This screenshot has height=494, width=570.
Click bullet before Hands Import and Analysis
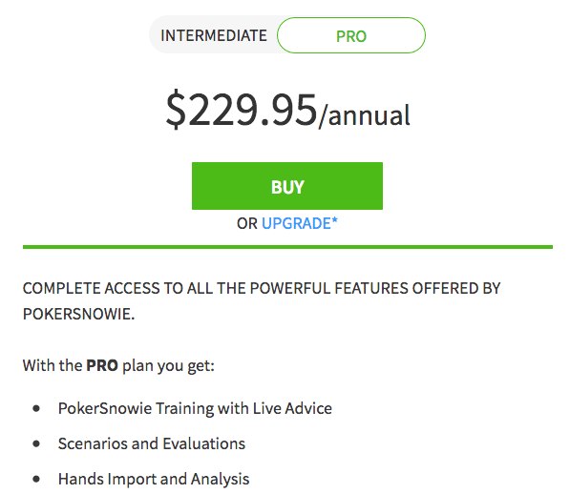(36, 479)
